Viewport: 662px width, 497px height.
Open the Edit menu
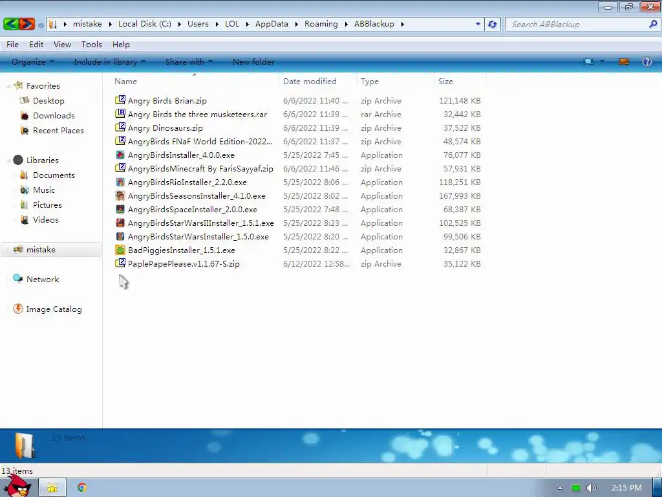[36, 45]
